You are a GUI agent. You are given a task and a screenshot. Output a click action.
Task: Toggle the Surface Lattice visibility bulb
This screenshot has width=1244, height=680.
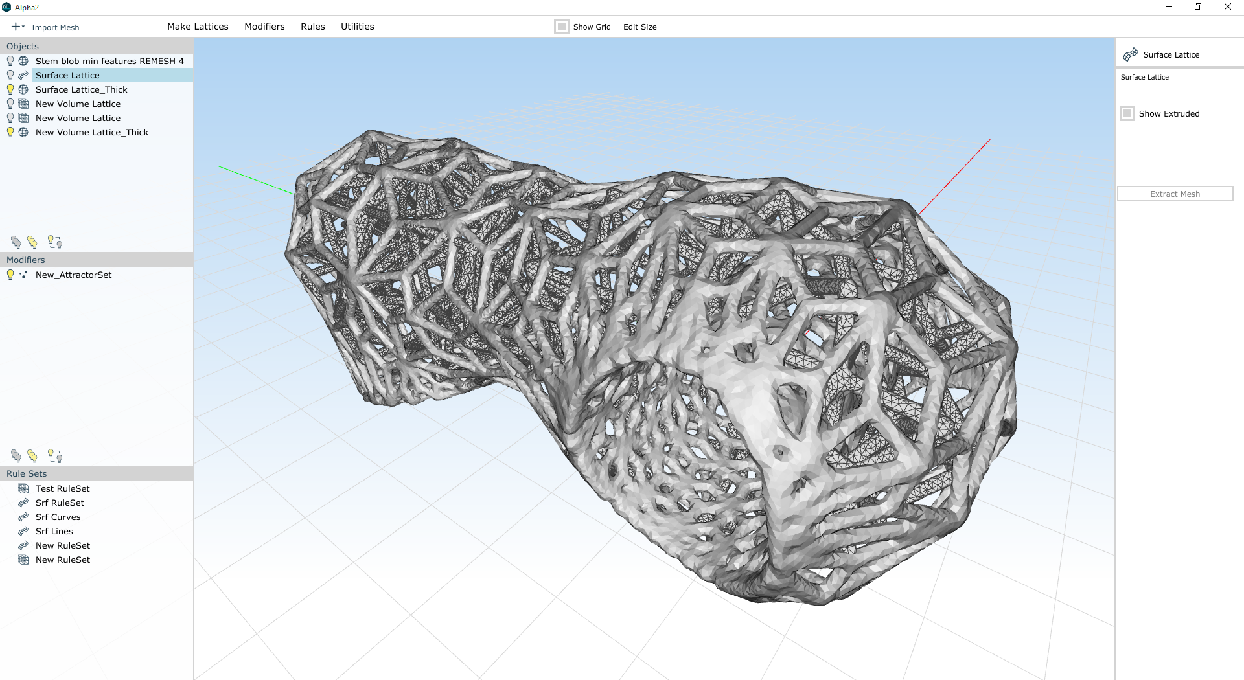pyautogui.click(x=10, y=75)
